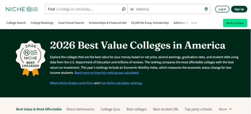Viewport: 251px width, 114px height.
Task: Open the College Search menu item
Action: click(16, 23)
